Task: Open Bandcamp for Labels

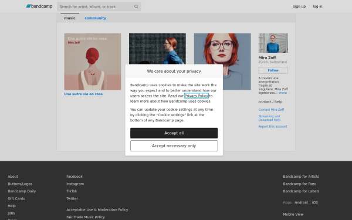Action: click(301, 191)
